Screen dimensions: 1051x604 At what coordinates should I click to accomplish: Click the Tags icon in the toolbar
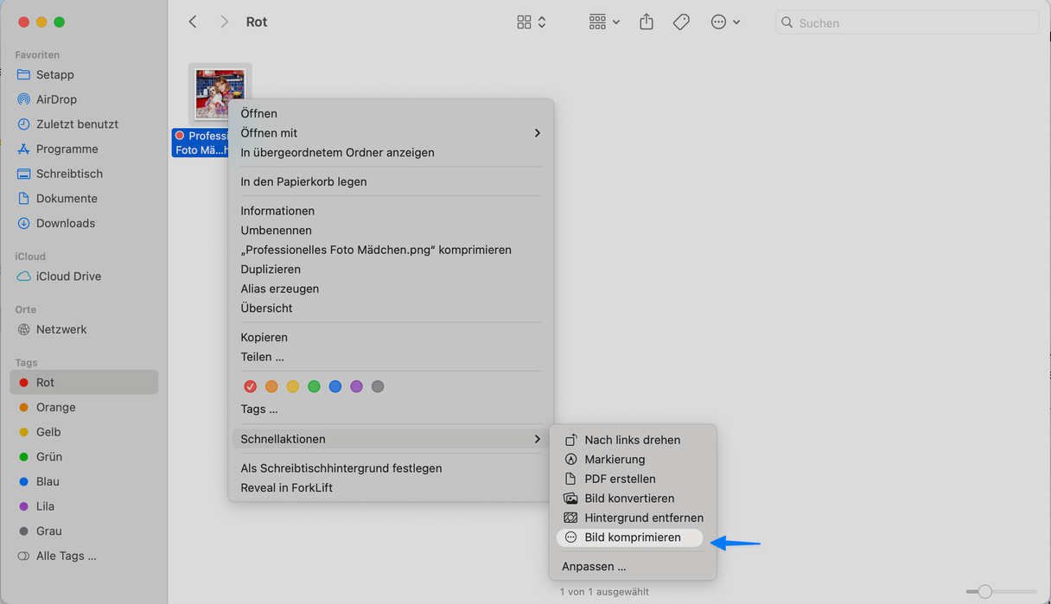681,22
